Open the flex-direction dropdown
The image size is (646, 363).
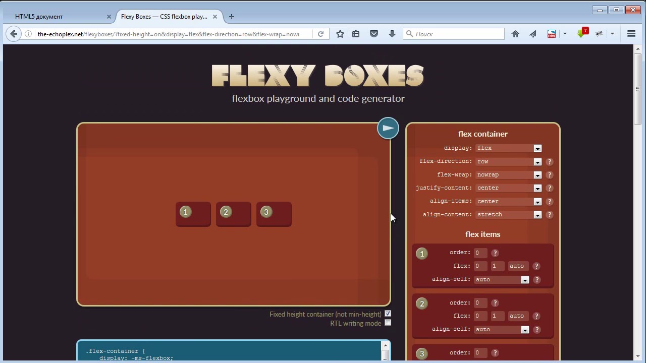point(509,162)
